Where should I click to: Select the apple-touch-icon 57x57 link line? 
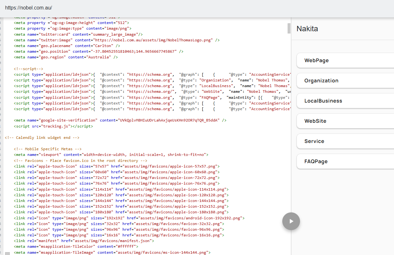(117, 166)
